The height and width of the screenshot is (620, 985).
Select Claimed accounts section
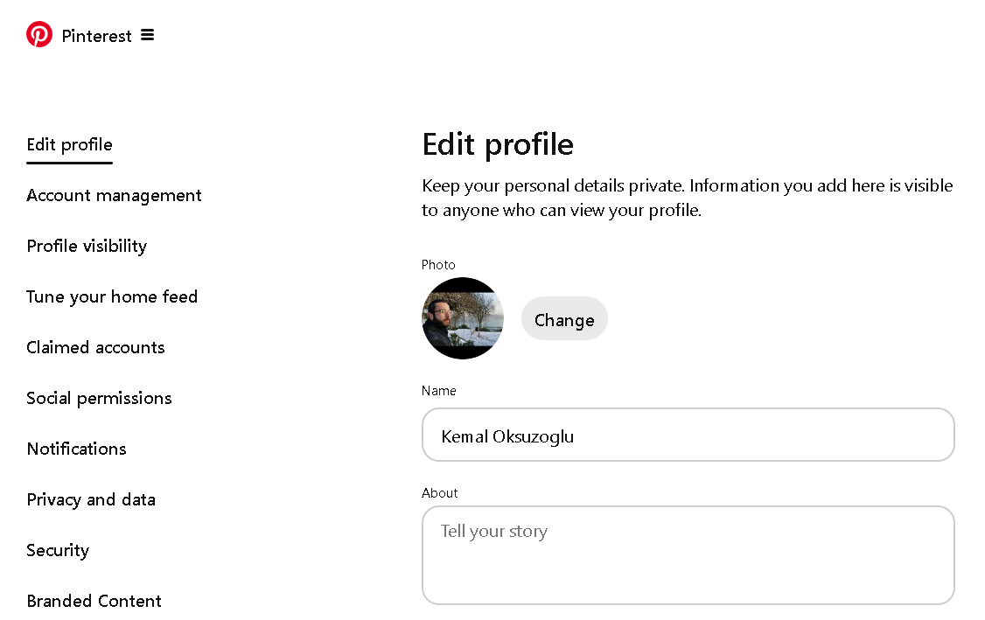tap(95, 347)
